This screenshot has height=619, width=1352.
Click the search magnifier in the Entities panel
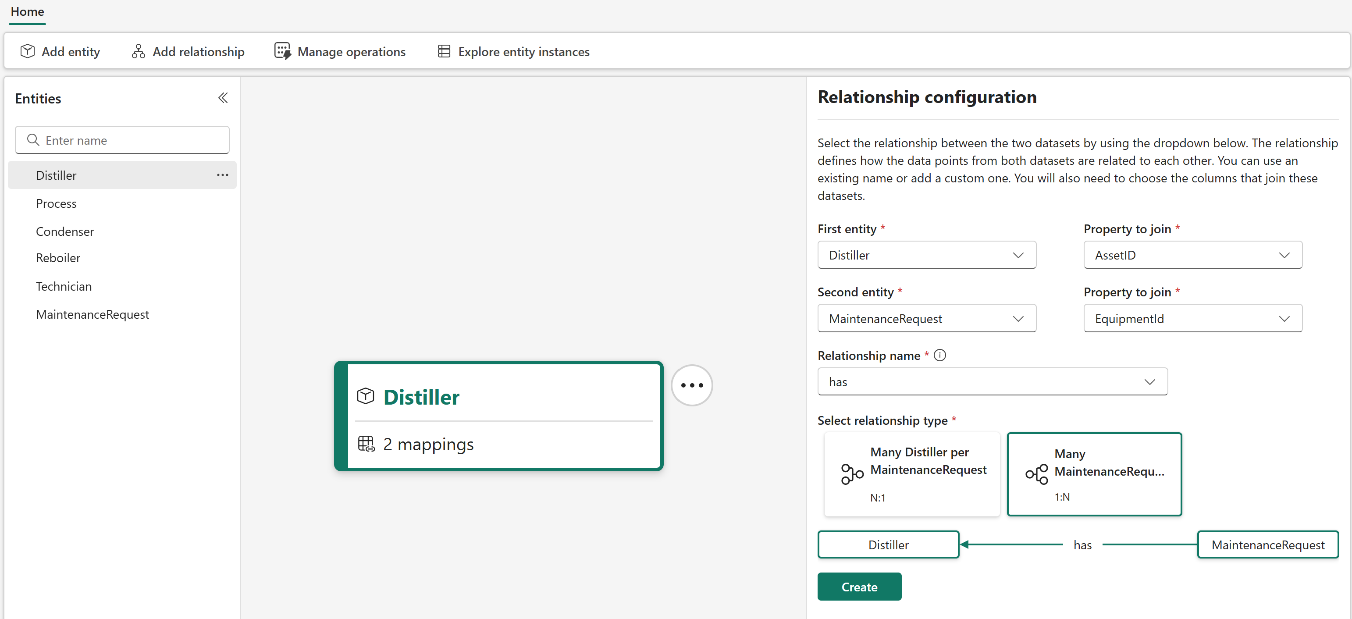point(33,140)
